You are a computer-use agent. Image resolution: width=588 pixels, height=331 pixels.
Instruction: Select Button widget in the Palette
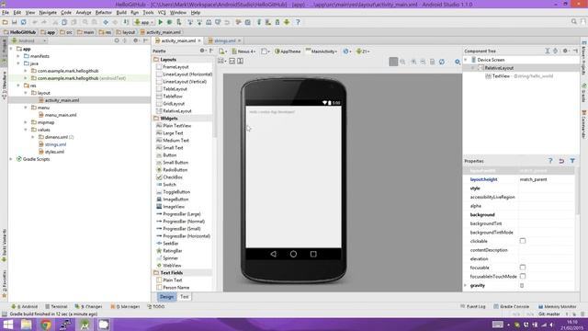169,155
